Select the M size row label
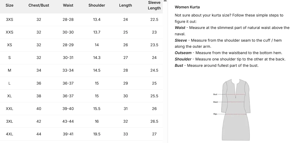This screenshot has width=290, height=143. [9, 70]
